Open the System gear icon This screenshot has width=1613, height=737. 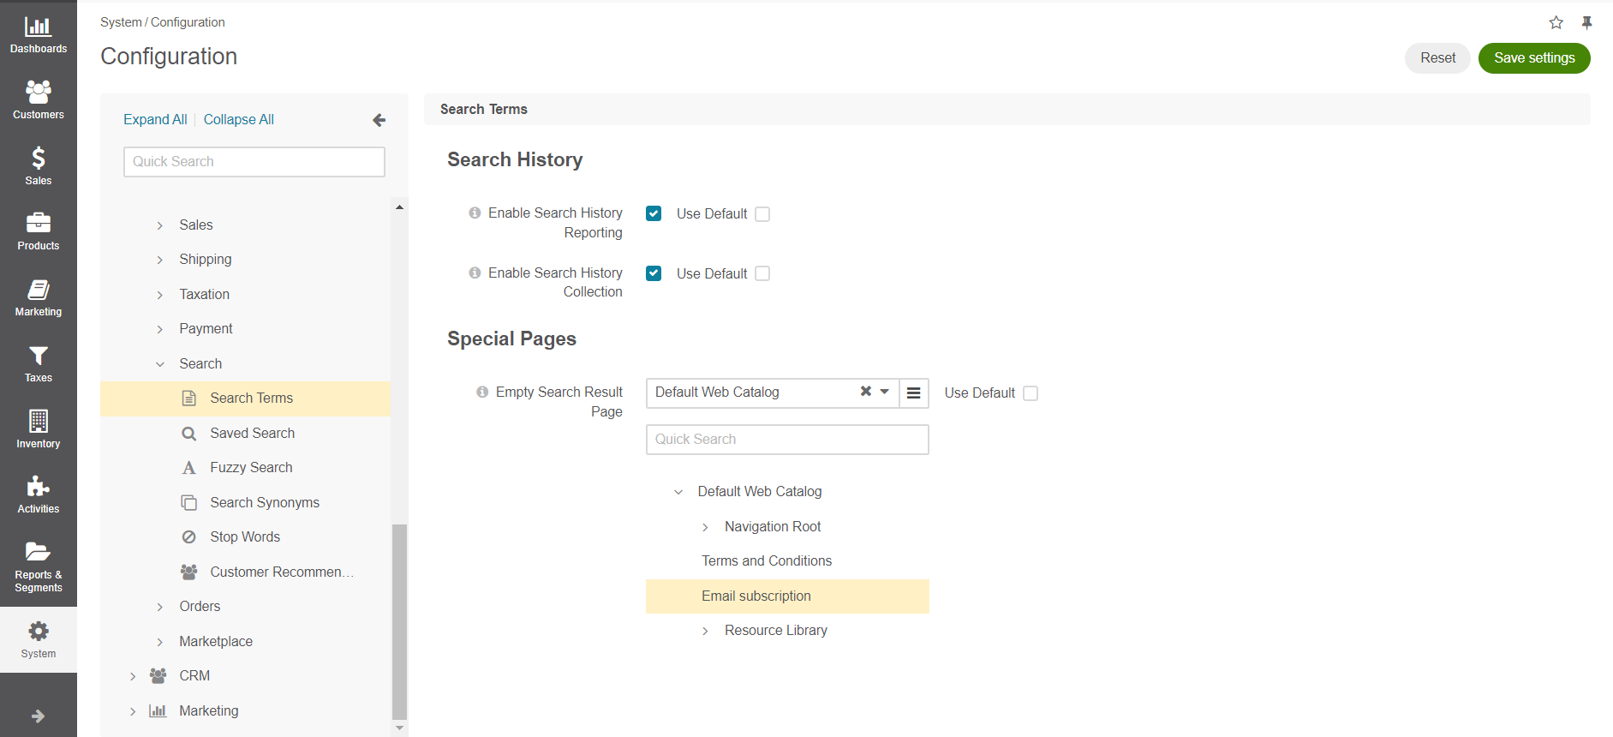coord(38,632)
